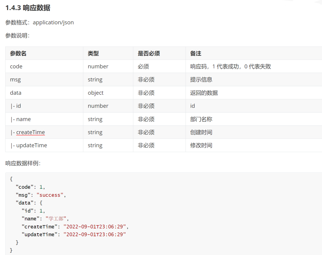Select the 'code' parameter name cell

point(16,66)
